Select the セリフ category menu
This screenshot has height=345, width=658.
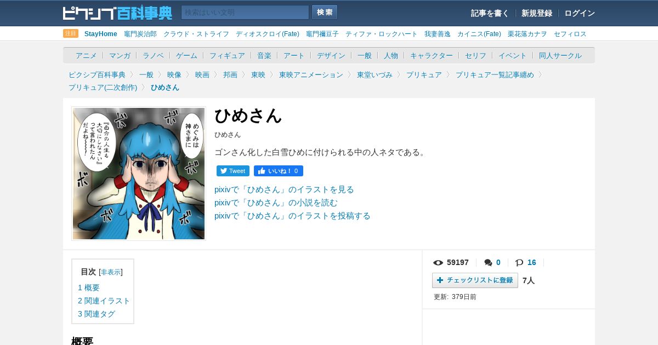[475, 55]
